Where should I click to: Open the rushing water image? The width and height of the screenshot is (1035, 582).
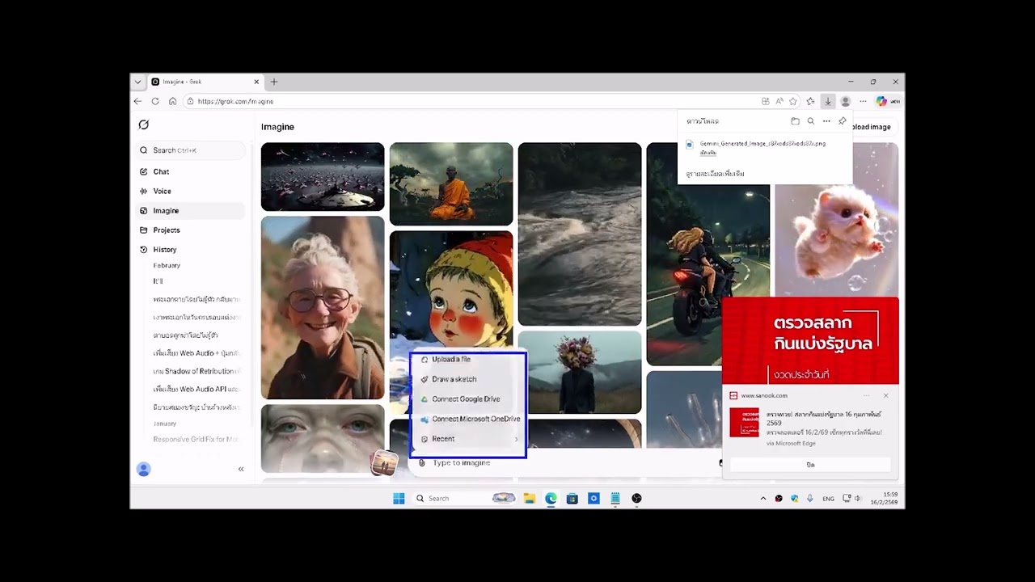[x=580, y=234]
